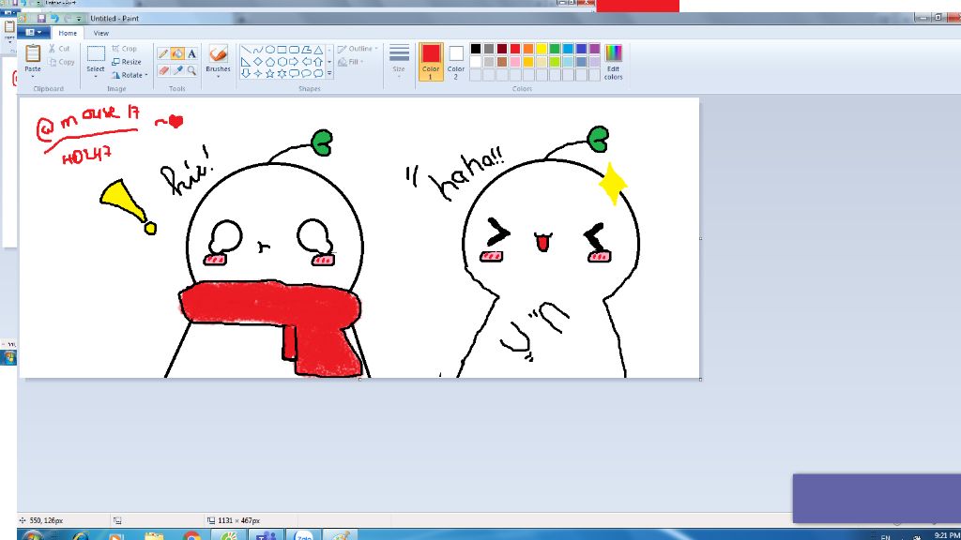The width and height of the screenshot is (961, 540).
Task: Click the rectangular Select icon
Action: point(96,53)
